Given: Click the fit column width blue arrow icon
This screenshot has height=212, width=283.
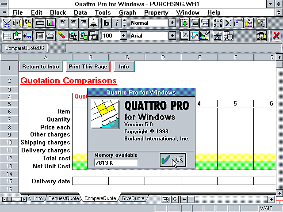Looking at the screenshot, I should click(205, 23).
